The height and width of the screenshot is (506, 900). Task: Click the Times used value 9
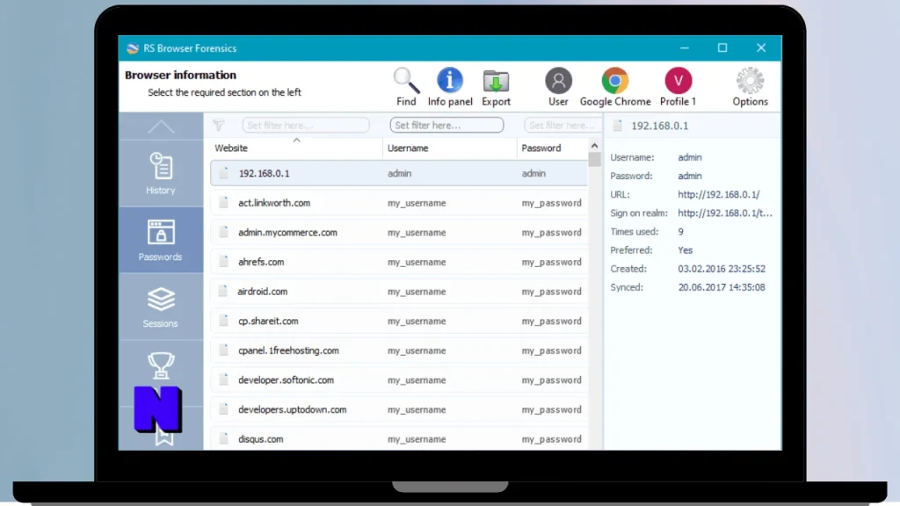681,232
